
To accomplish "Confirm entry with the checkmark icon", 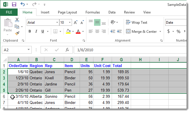I will click(57, 50).
